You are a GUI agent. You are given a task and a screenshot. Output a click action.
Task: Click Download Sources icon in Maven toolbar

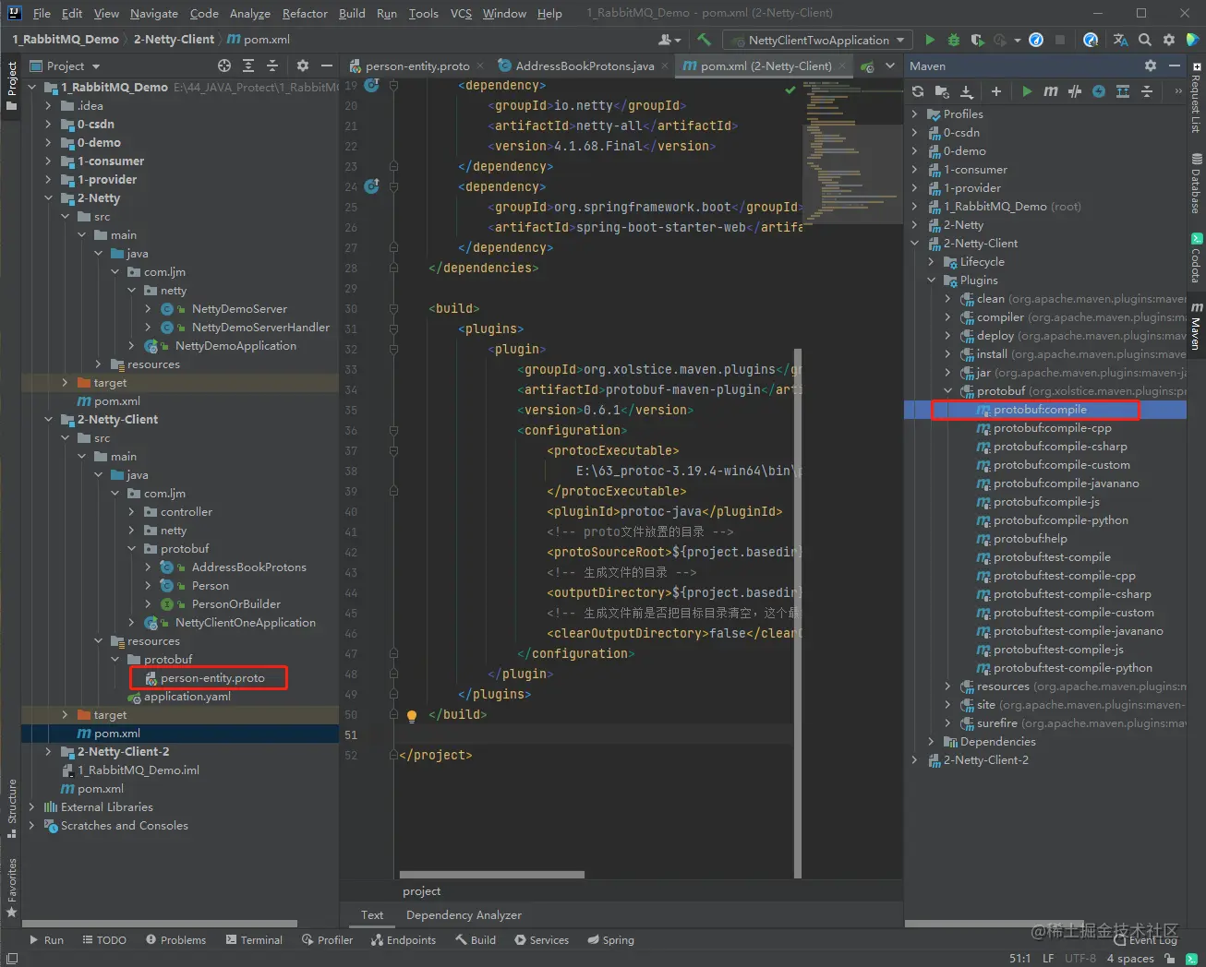tap(966, 91)
